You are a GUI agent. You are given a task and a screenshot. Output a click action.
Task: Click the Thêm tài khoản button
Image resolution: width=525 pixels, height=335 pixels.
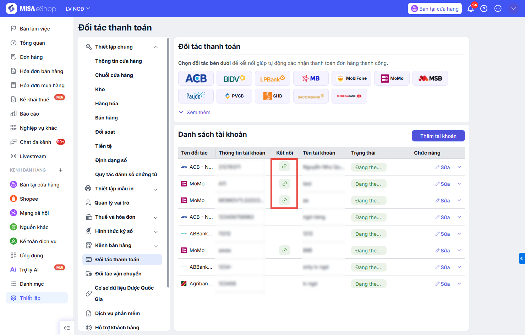438,136
